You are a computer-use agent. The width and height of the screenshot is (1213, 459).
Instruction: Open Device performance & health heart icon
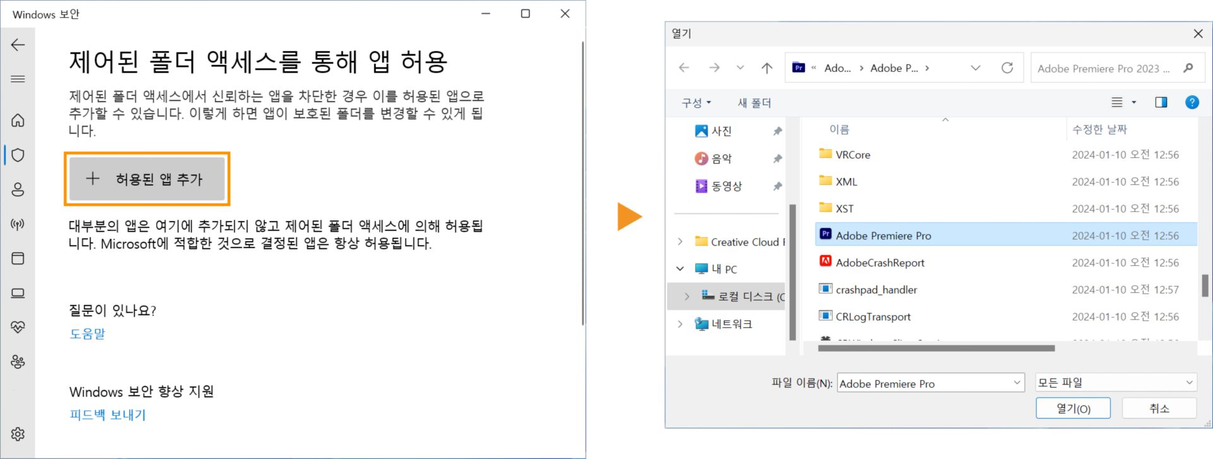coord(18,327)
